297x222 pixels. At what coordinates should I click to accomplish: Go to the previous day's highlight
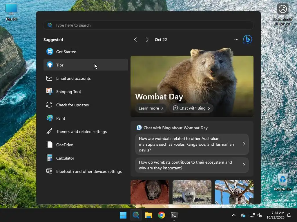[x=135, y=40]
